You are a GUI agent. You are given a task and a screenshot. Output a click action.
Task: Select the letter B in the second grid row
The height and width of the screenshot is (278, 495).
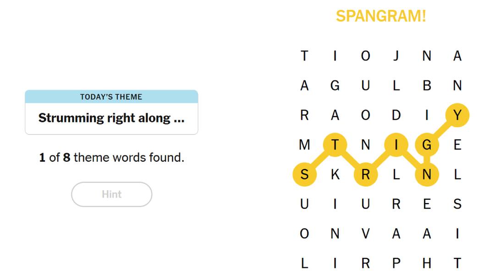[427, 86]
